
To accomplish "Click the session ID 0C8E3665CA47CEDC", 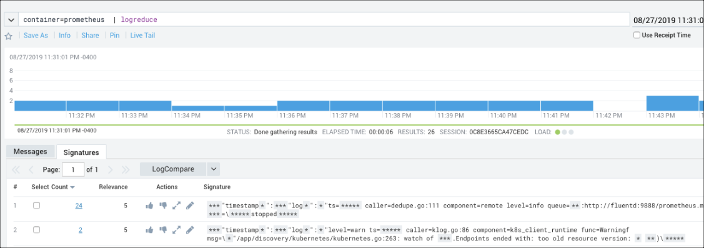I will (499, 132).
